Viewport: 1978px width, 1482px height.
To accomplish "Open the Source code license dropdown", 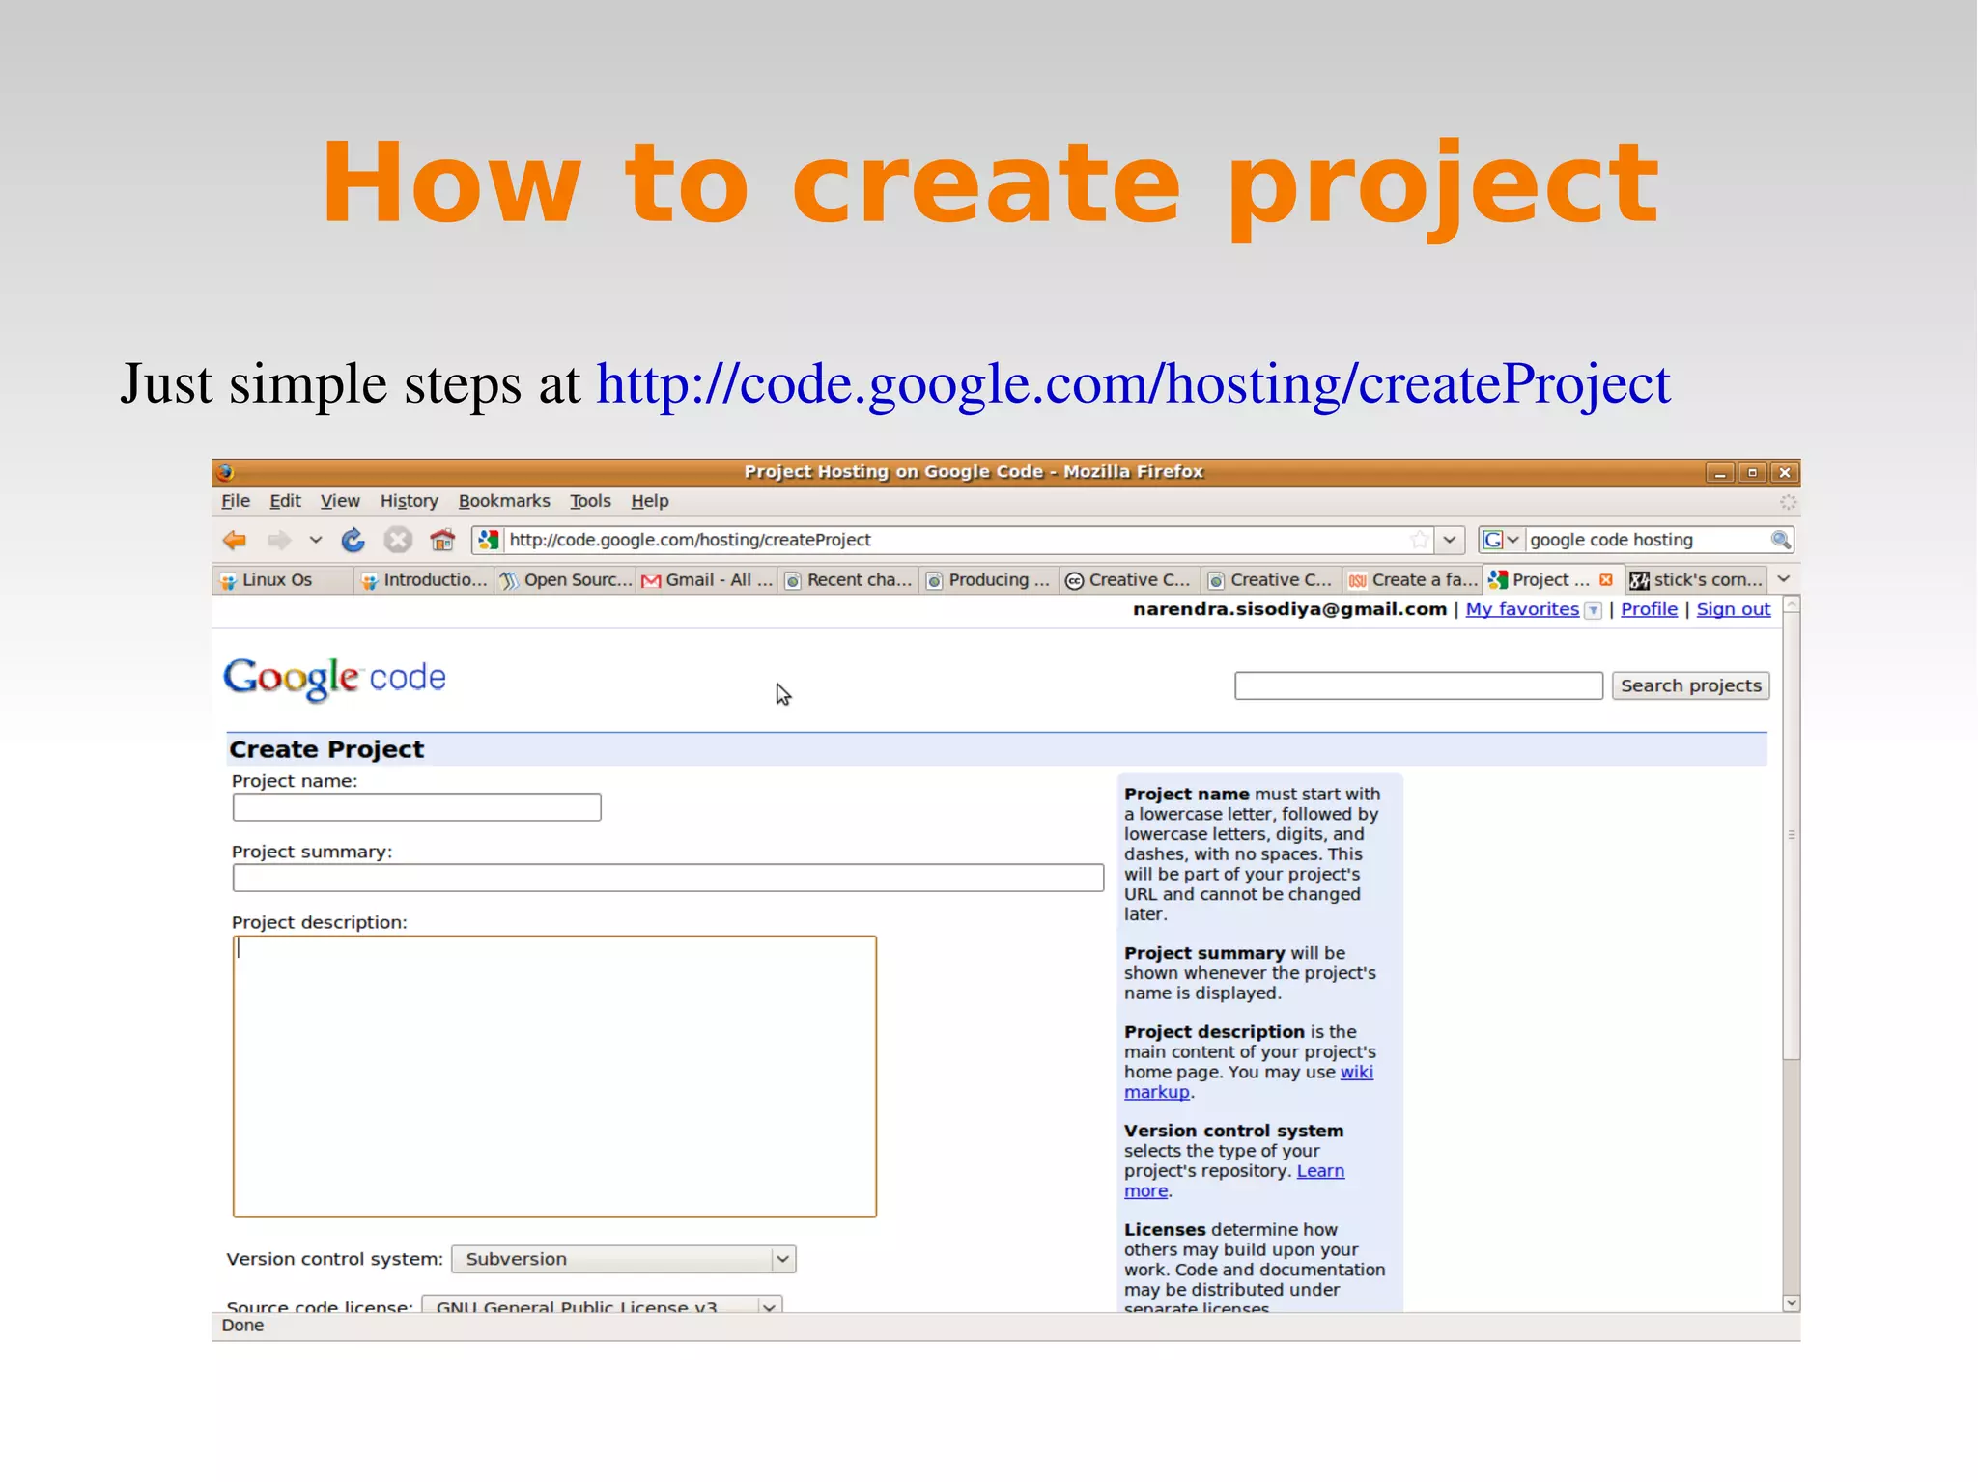I will [x=602, y=1304].
